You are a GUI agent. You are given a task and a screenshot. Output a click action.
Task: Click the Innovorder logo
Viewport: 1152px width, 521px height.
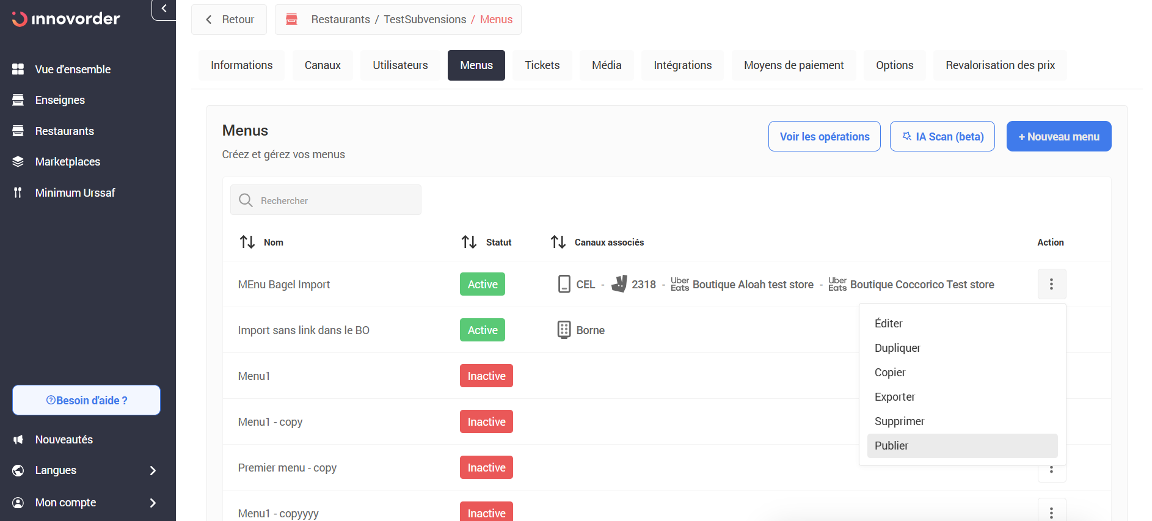pyautogui.click(x=66, y=19)
